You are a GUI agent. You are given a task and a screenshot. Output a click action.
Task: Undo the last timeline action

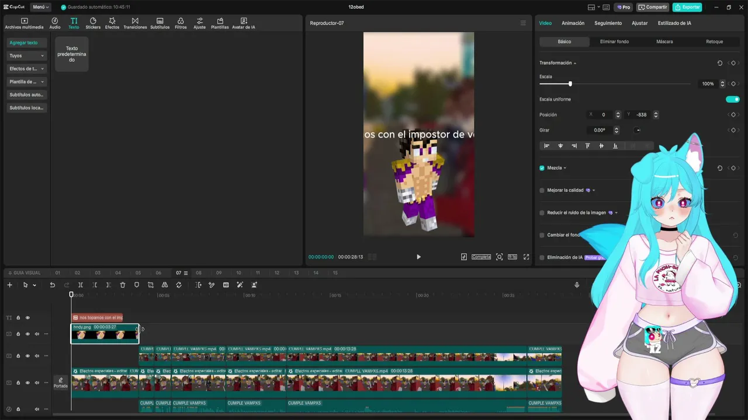pyautogui.click(x=52, y=285)
